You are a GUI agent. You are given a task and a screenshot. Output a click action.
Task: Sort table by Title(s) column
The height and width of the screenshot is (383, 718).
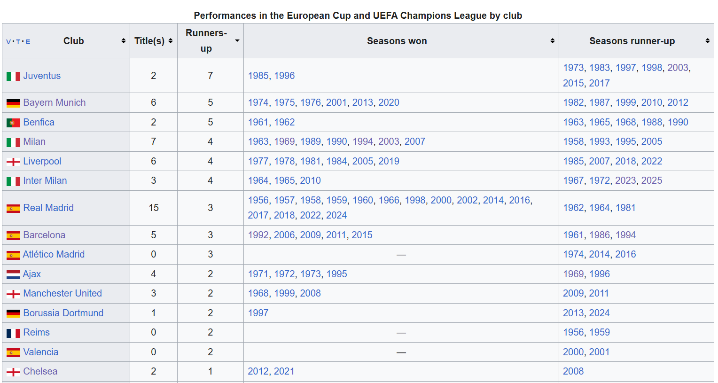coord(171,41)
